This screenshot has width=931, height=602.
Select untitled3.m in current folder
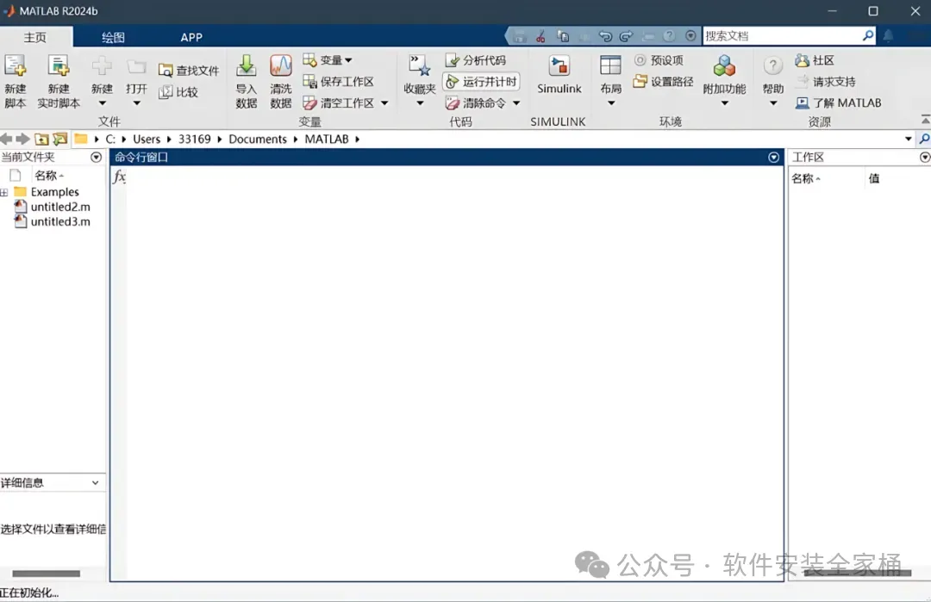(x=53, y=222)
